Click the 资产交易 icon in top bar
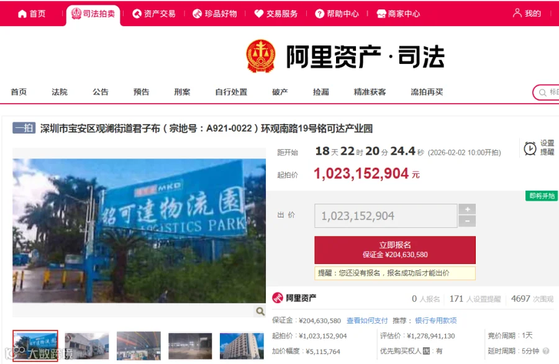 (137, 14)
